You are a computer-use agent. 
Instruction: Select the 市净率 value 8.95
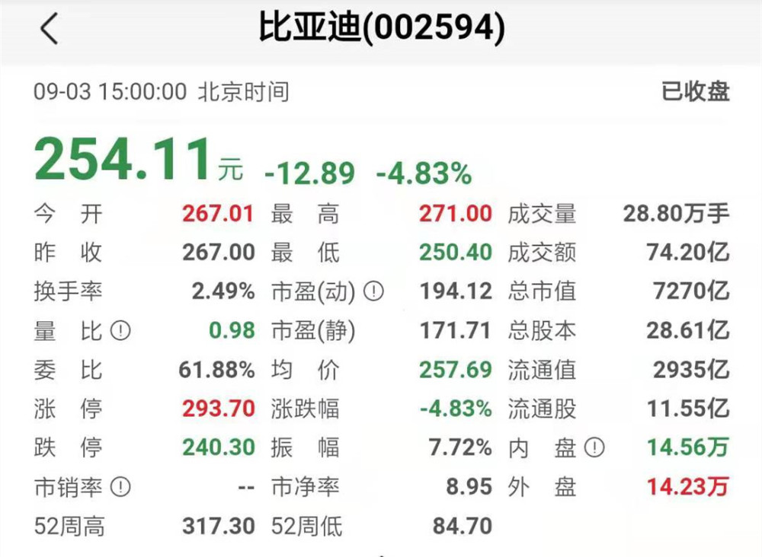(469, 487)
